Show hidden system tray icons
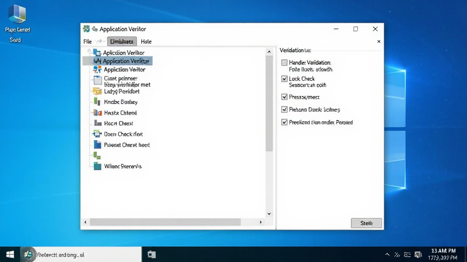 (387, 255)
